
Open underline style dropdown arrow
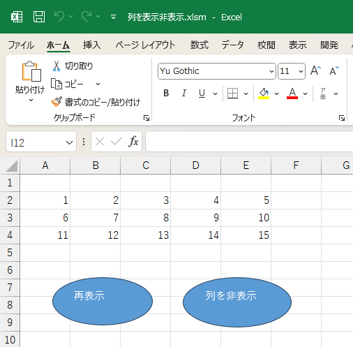(x=215, y=94)
